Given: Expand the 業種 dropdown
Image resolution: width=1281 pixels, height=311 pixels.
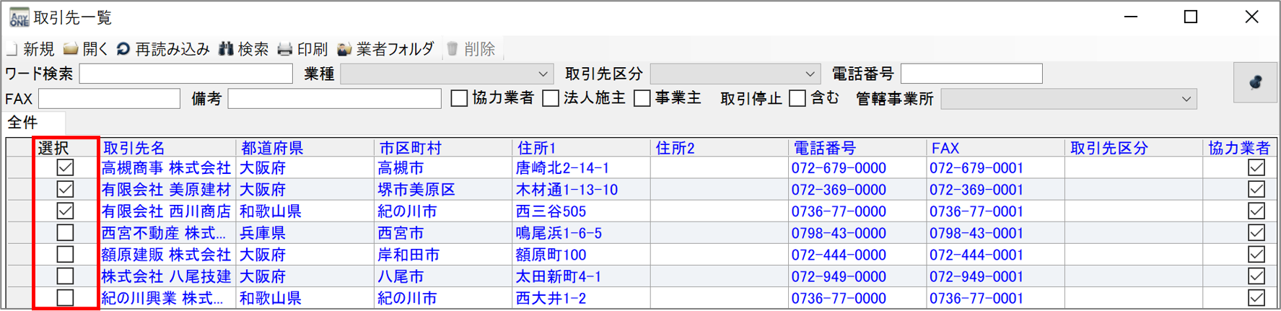Looking at the screenshot, I should [x=543, y=74].
